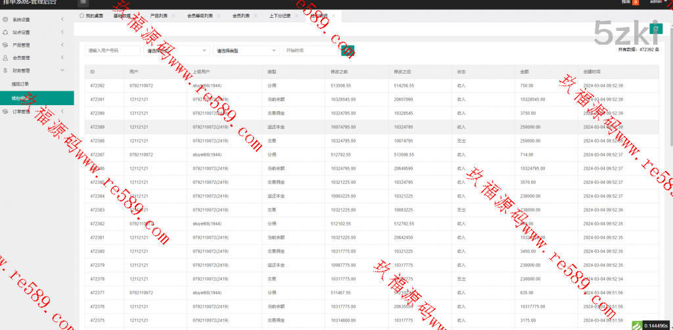Collapse the 财务管理 menu chevron
This screenshot has height=330, width=673.
[62, 70]
